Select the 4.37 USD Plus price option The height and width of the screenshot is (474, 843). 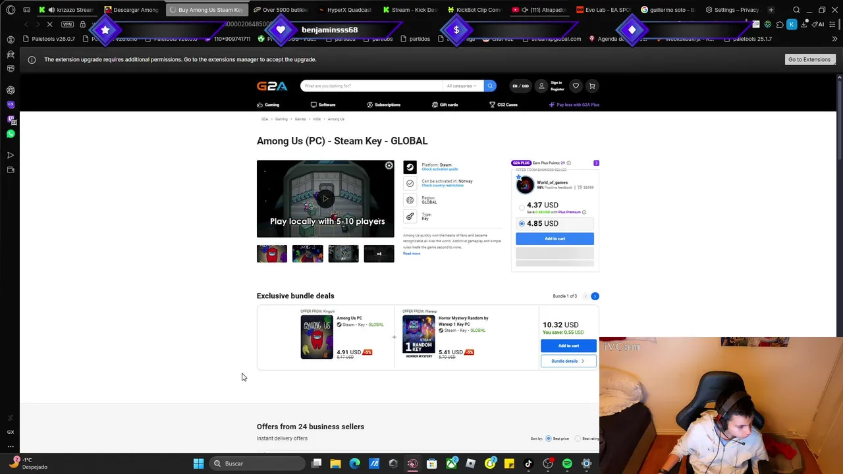pyautogui.click(x=522, y=207)
